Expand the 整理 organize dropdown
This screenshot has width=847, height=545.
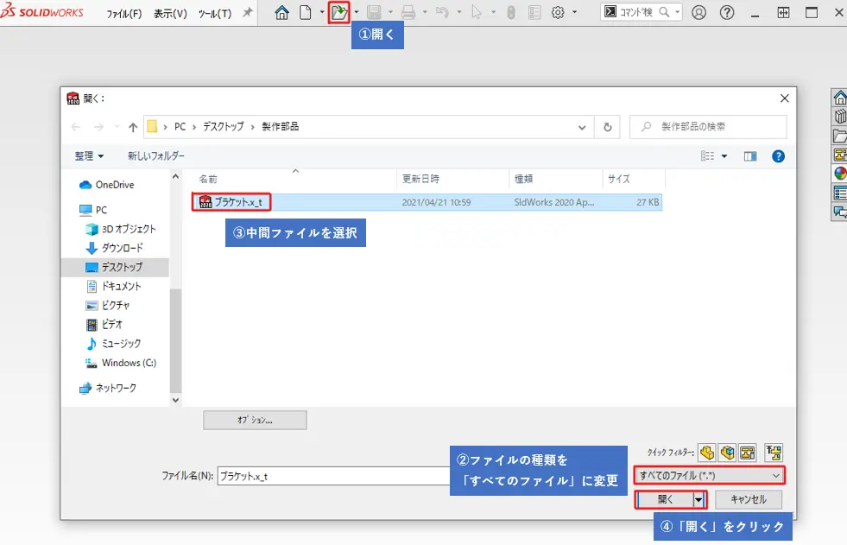pos(89,156)
